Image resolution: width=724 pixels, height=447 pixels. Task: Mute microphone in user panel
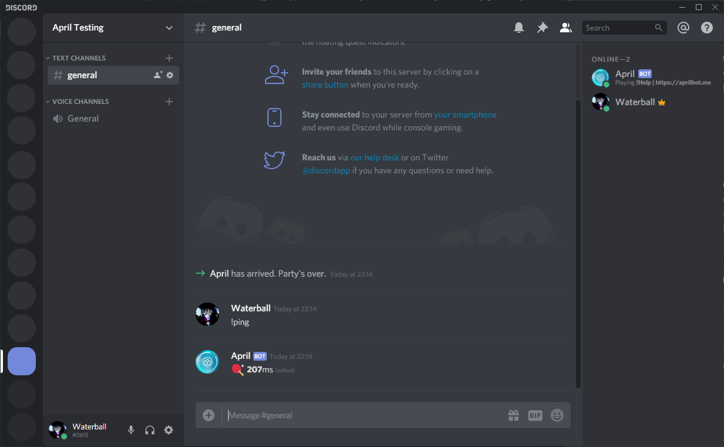point(131,430)
